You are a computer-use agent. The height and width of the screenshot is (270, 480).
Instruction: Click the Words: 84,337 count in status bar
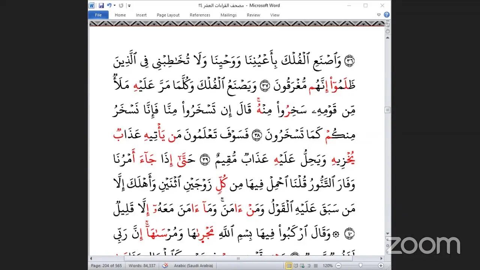click(x=141, y=266)
